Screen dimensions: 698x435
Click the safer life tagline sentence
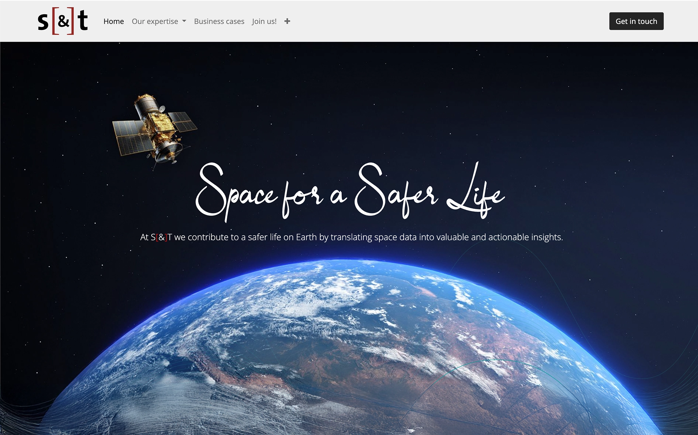point(351,237)
